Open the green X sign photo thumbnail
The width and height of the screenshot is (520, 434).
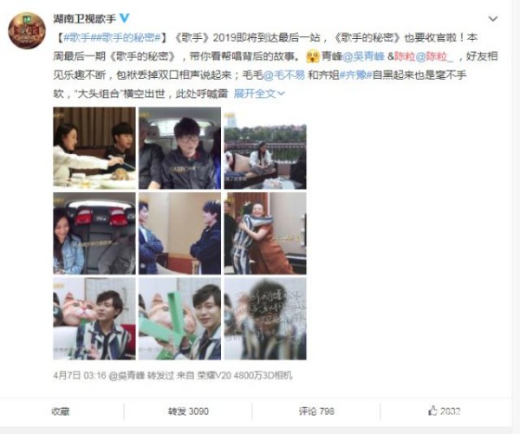[x=179, y=319]
